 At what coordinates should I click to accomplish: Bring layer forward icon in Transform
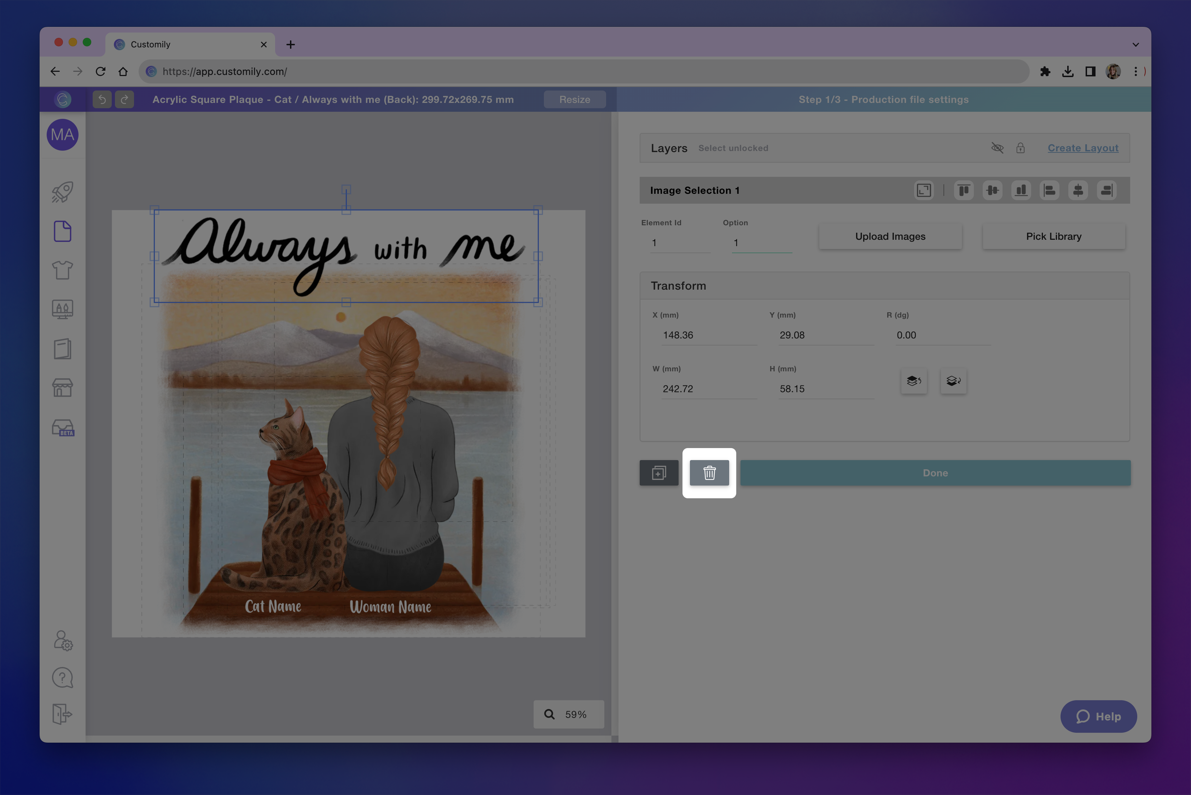point(914,381)
